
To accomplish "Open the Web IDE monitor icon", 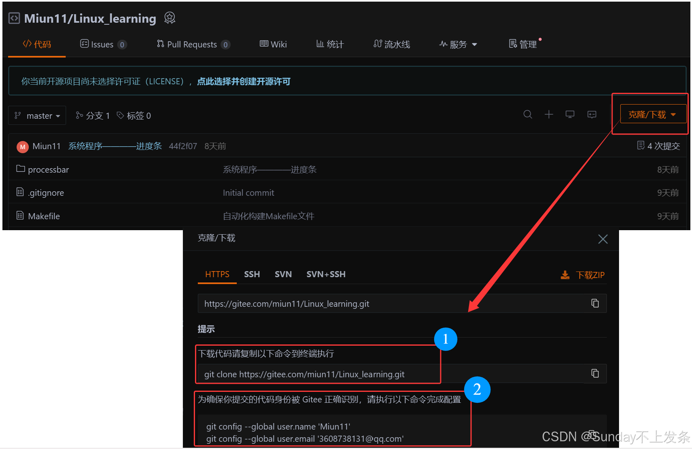I will (570, 115).
